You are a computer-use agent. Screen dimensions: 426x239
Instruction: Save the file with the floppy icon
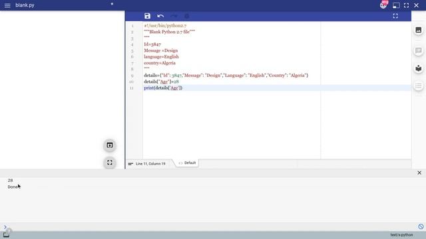[x=147, y=16]
